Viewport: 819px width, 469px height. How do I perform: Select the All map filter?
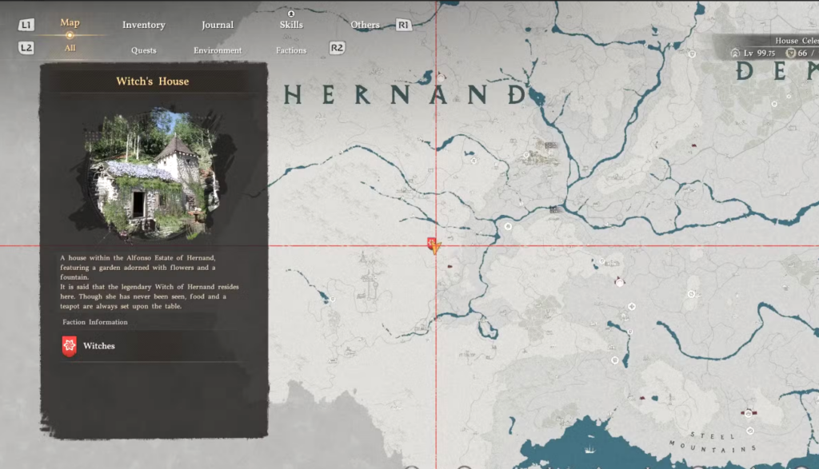[x=70, y=49]
